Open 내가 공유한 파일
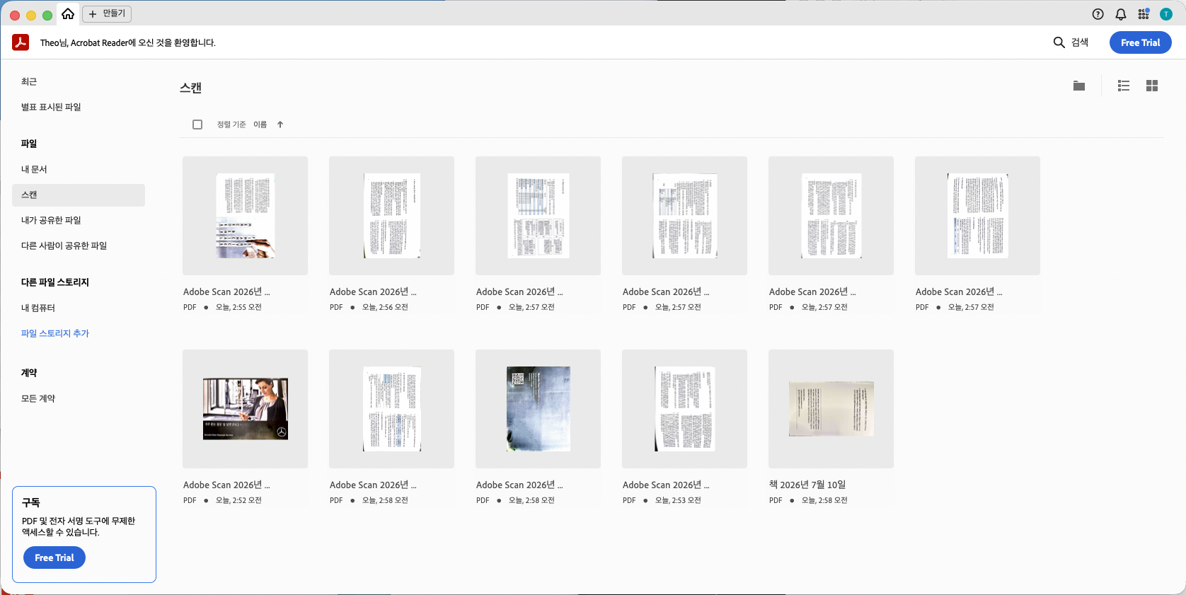This screenshot has height=595, width=1186. 79,220
